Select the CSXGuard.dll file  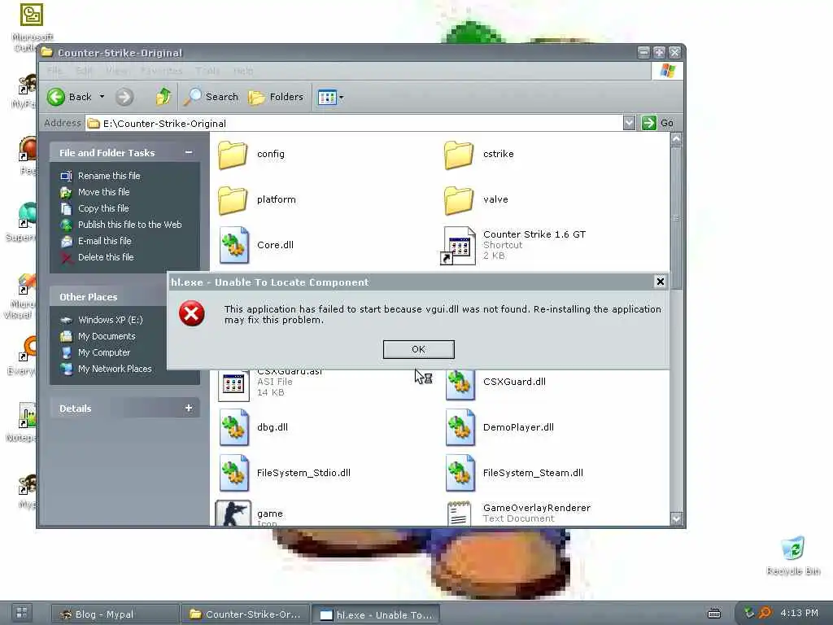(x=495, y=382)
